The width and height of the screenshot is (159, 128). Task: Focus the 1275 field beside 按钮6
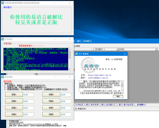click(x=66, y=101)
